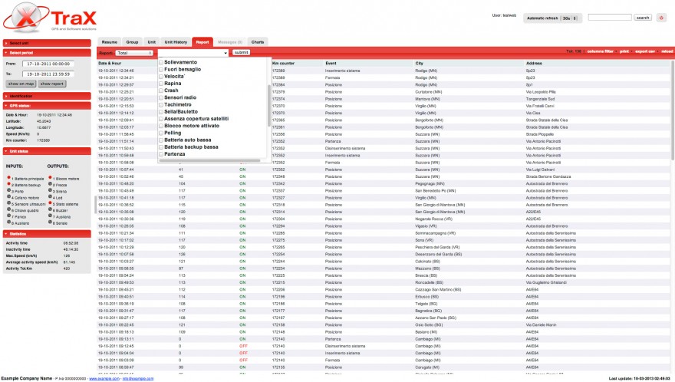
Task: Collapse the Unit status panel
Action: [x=47, y=151]
